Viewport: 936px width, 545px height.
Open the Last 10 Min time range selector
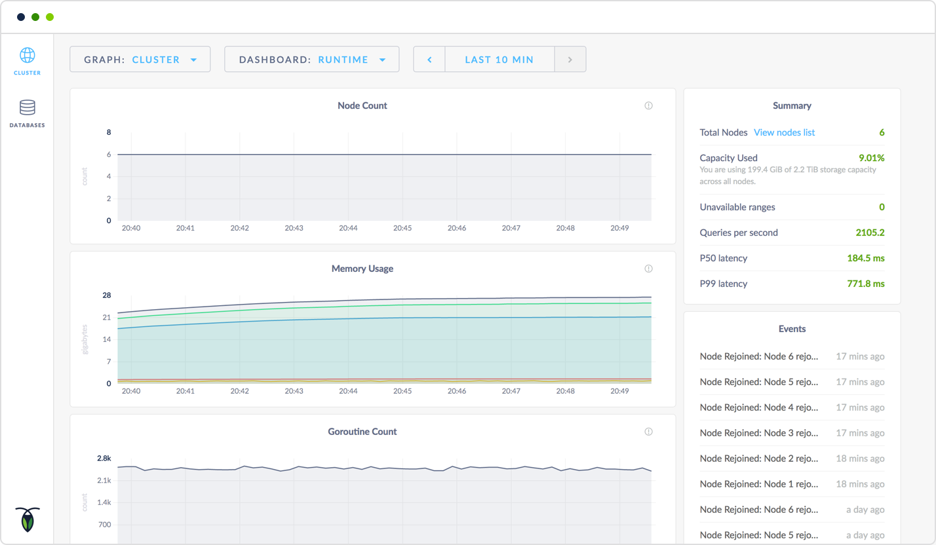point(499,60)
